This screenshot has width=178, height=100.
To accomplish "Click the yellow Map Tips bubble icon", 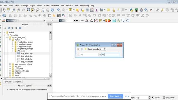I will (108, 10).
